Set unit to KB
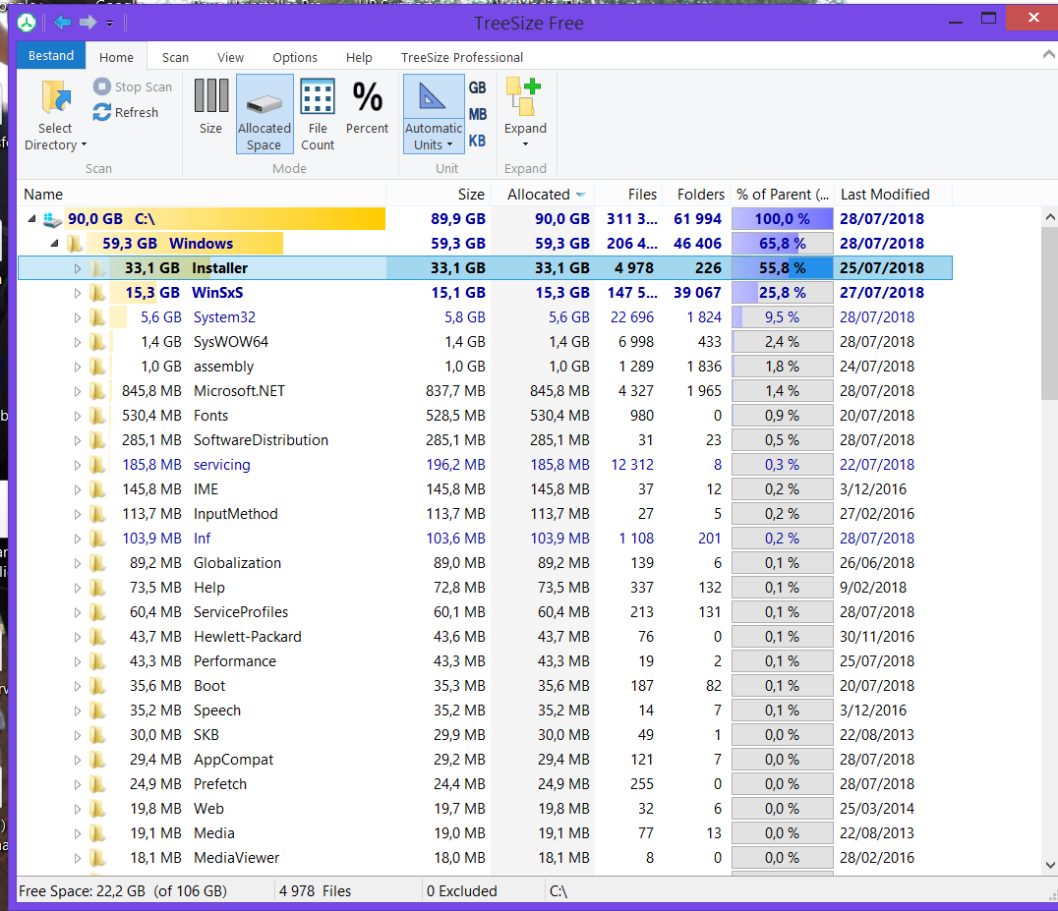The width and height of the screenshot is (1058, 911). (478, 141)
